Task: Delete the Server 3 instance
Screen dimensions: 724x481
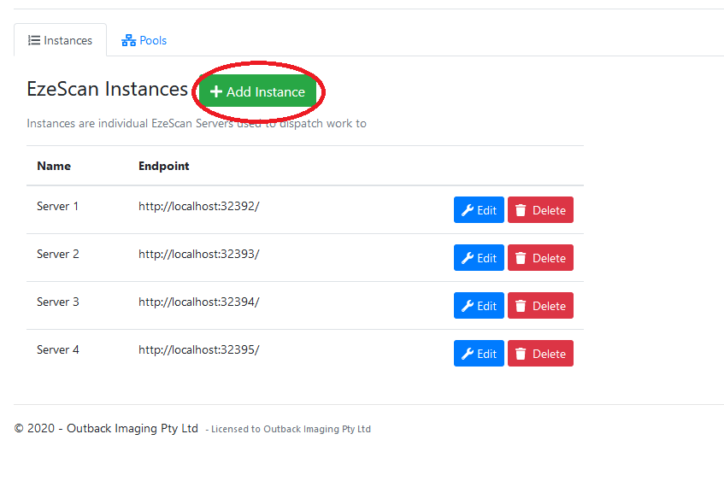Action: coord(540,306)
